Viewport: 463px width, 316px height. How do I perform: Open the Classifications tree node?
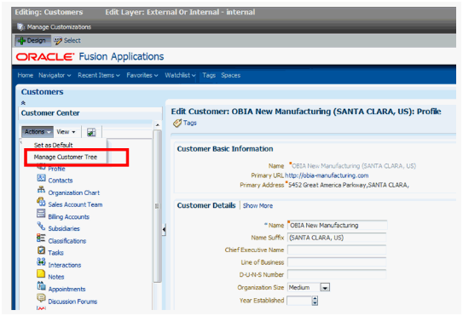[x=67, y=241]
